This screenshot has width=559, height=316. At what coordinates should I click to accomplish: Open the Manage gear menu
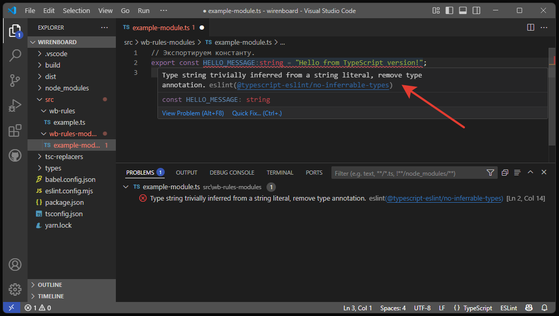click(15, 289)
